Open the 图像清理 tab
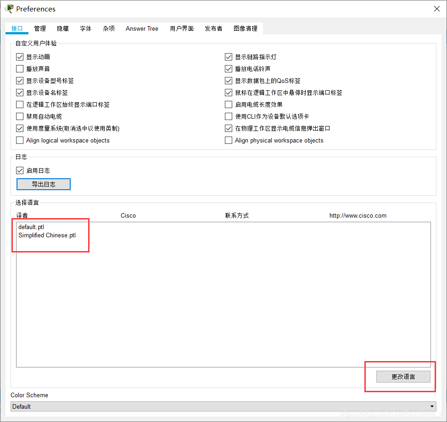 coord(245,28)
